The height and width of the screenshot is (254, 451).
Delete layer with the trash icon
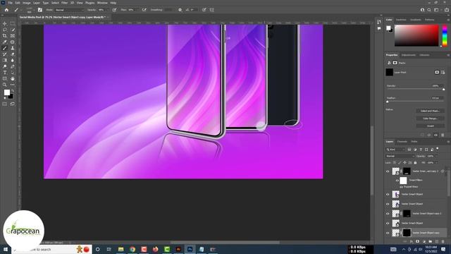click(x=443, y=241)
